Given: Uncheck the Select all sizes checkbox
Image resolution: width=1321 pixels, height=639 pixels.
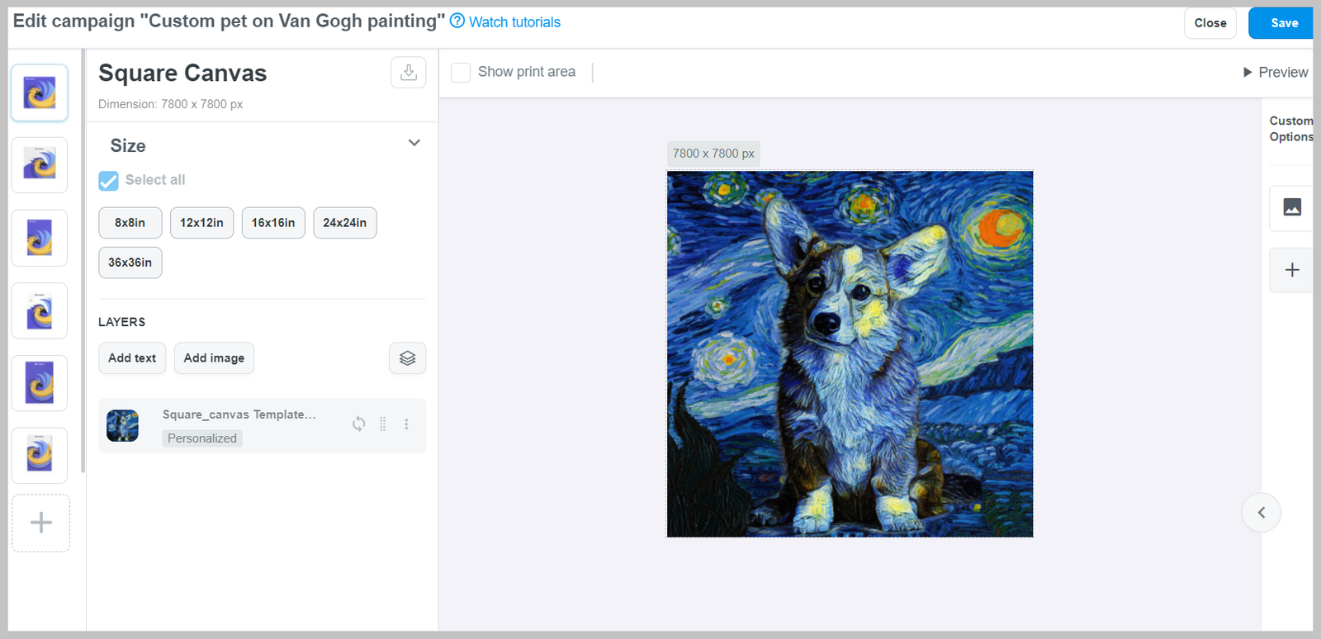Looking at the screenshot, I should point(108,181).
